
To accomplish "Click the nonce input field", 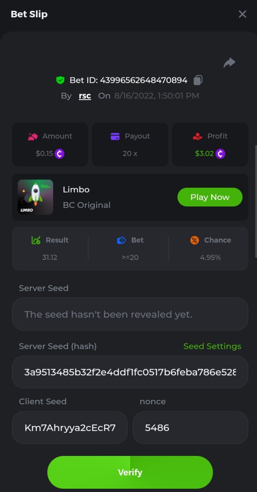I will 190,428.
